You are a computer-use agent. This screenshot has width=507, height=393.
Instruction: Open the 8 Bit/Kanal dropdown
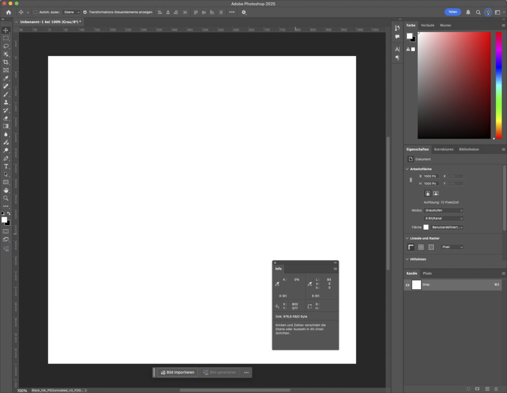(444, 218)
